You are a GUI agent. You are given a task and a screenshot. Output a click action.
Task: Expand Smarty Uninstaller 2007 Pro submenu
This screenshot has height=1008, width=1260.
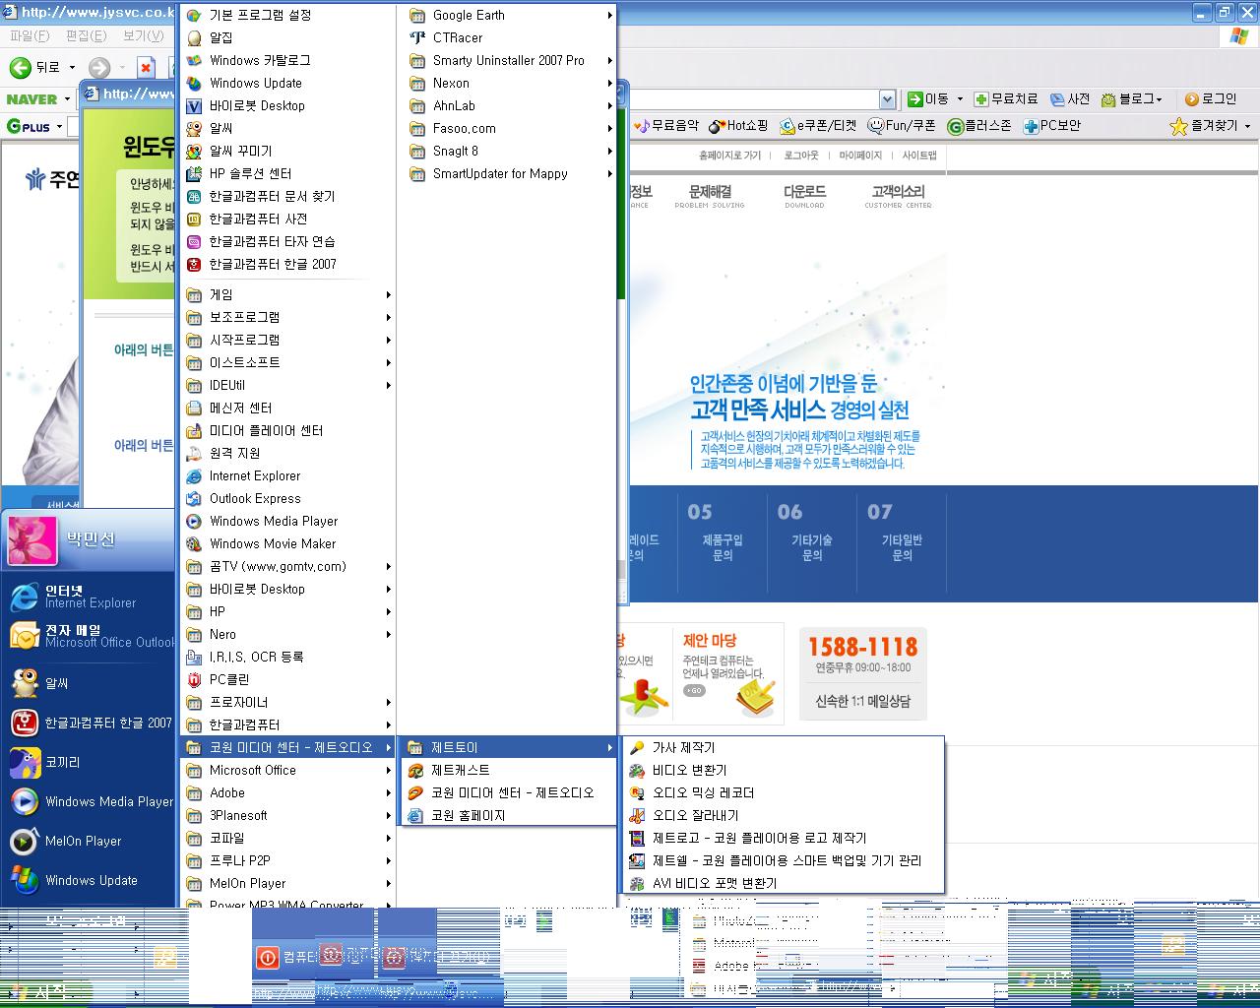tap(508, 60)
